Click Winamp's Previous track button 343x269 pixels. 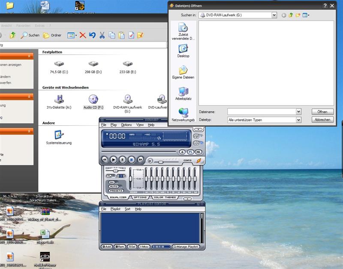(x=105, y=160)
